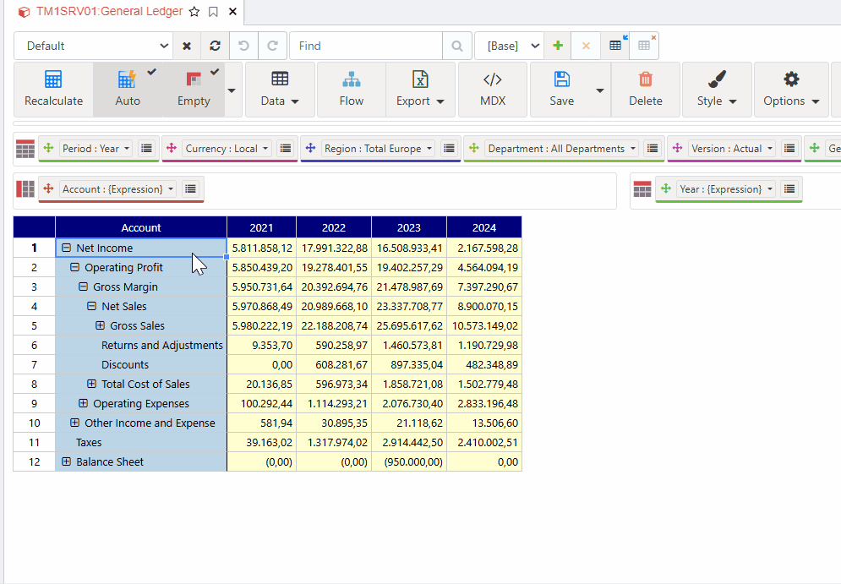The image size is (841, 584).
Task: Click the refresh view icon
Action: pyautogui.click(x=215, y=46)
